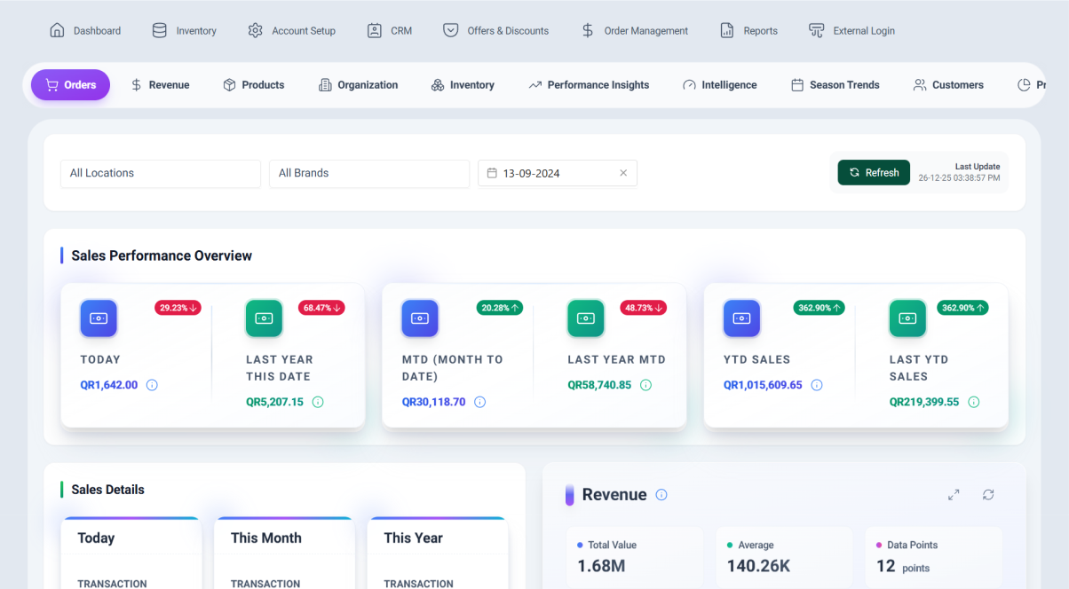
Task: Open the External Login link
Action: point(851,30)
